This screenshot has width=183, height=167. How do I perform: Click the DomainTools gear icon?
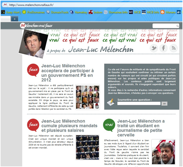(48, 12)
